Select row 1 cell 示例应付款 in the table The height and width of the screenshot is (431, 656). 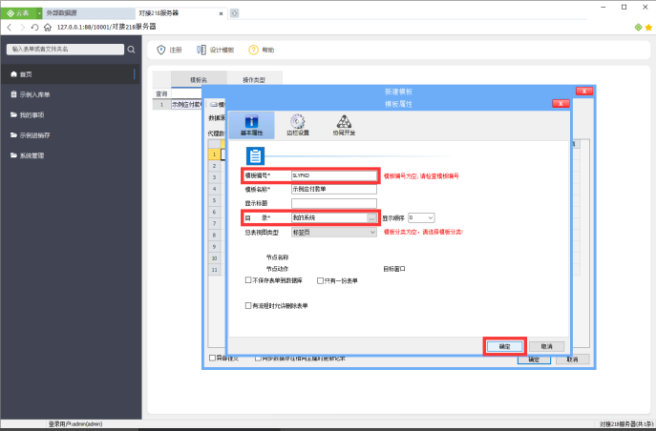click(x=186, y=104)
